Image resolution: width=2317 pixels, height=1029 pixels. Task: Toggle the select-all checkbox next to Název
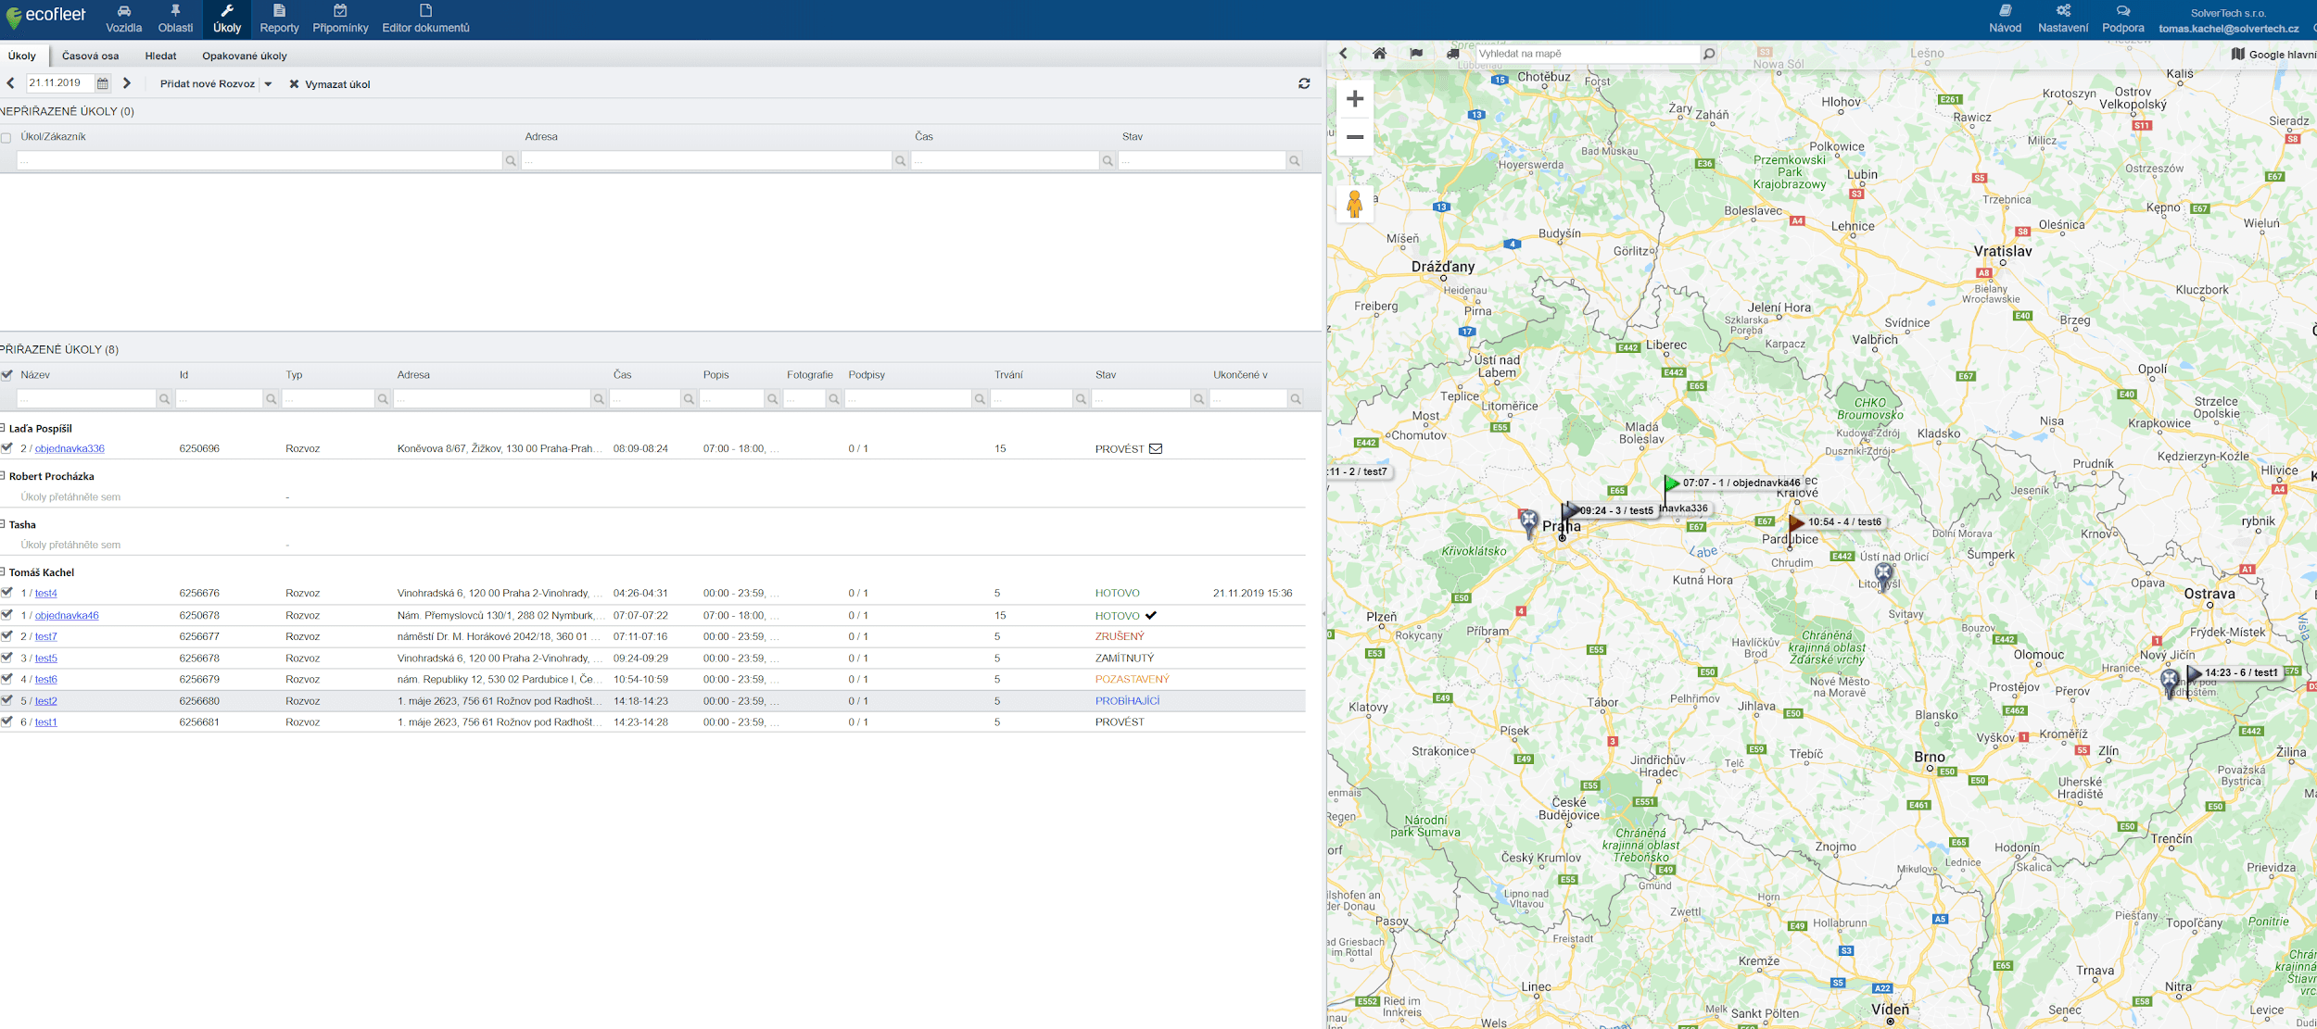tap(7, 375)
